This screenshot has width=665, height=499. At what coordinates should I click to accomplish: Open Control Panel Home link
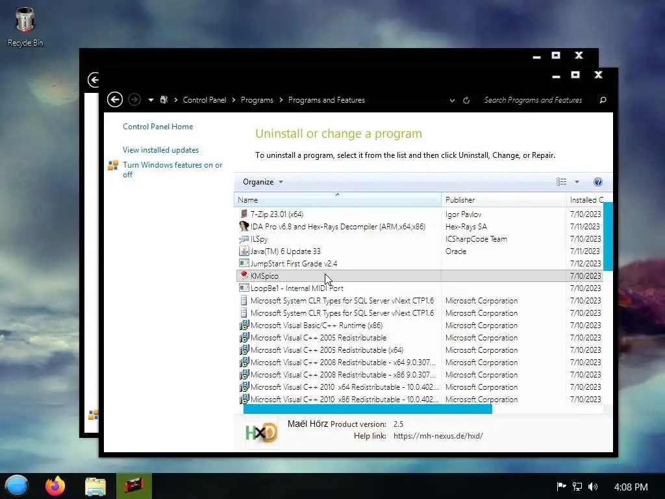pyautogui.click(x=158, y=127)
